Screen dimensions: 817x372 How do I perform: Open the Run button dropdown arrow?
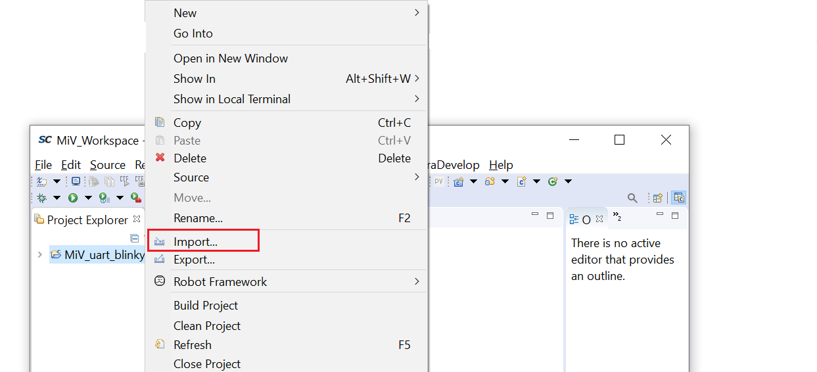point(88,198)
